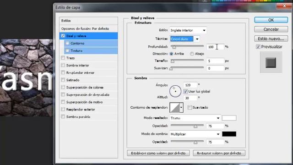Enable Superposición de colores checkbox

tap(63, 87)
